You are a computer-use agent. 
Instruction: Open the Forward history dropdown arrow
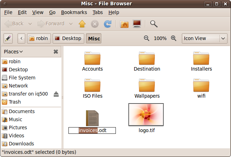[x=71, y=24]
